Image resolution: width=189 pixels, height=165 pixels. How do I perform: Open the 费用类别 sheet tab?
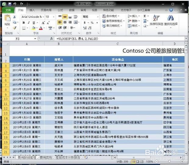(x=46, y=157)
